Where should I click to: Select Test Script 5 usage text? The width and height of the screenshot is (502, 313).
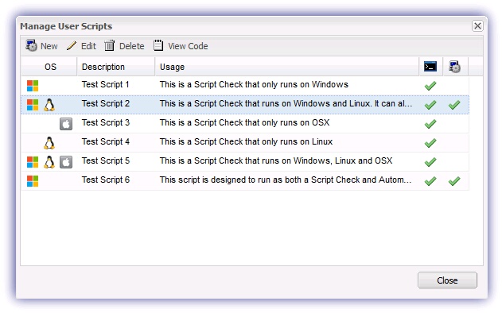pos(276,160)
